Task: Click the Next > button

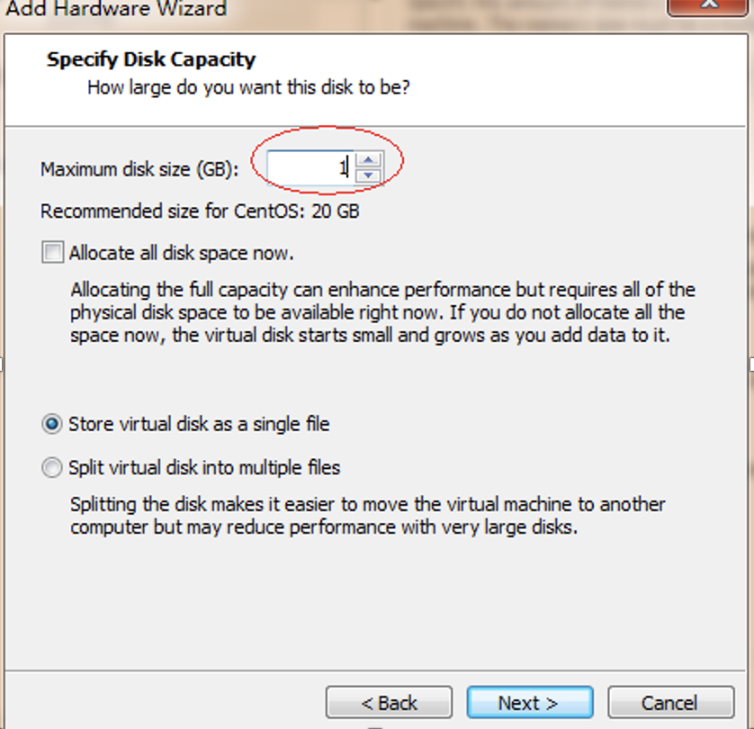Action: coord(529,703)
